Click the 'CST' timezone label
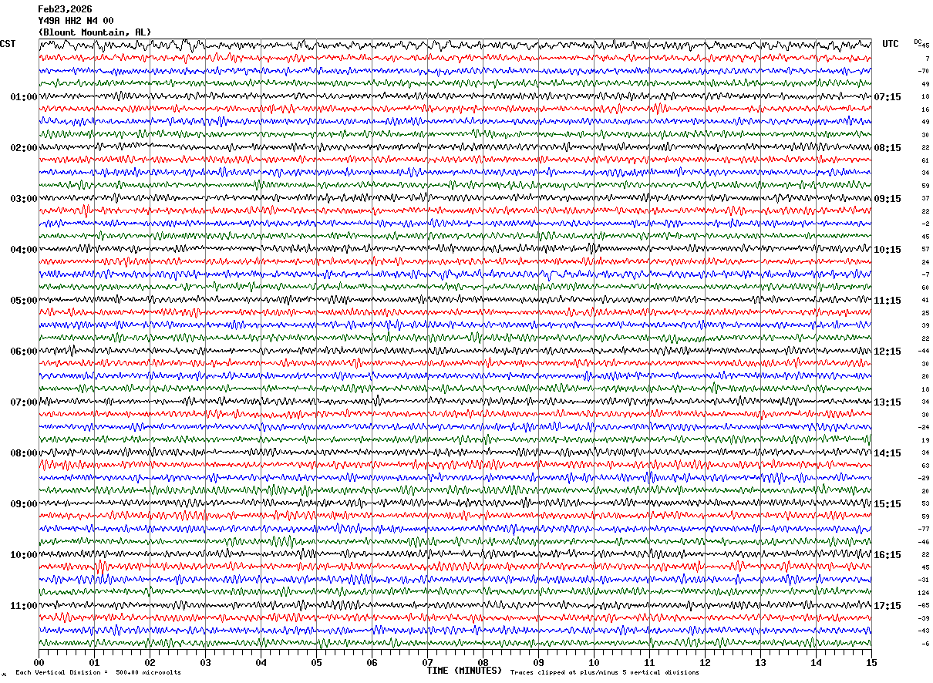This screenshot has width=933, height=683. (x=8, y=44)
